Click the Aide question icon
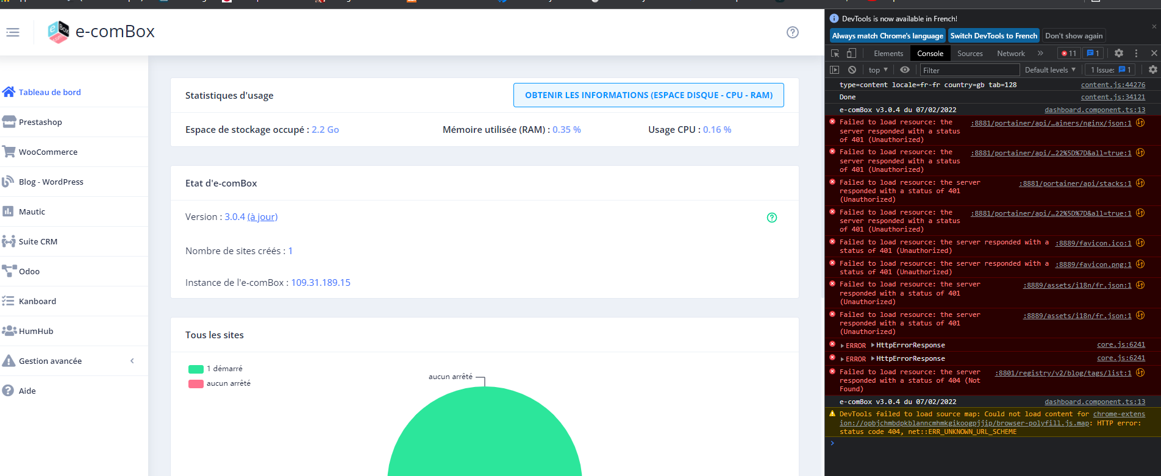1161x476 pixels. point(9,391)
